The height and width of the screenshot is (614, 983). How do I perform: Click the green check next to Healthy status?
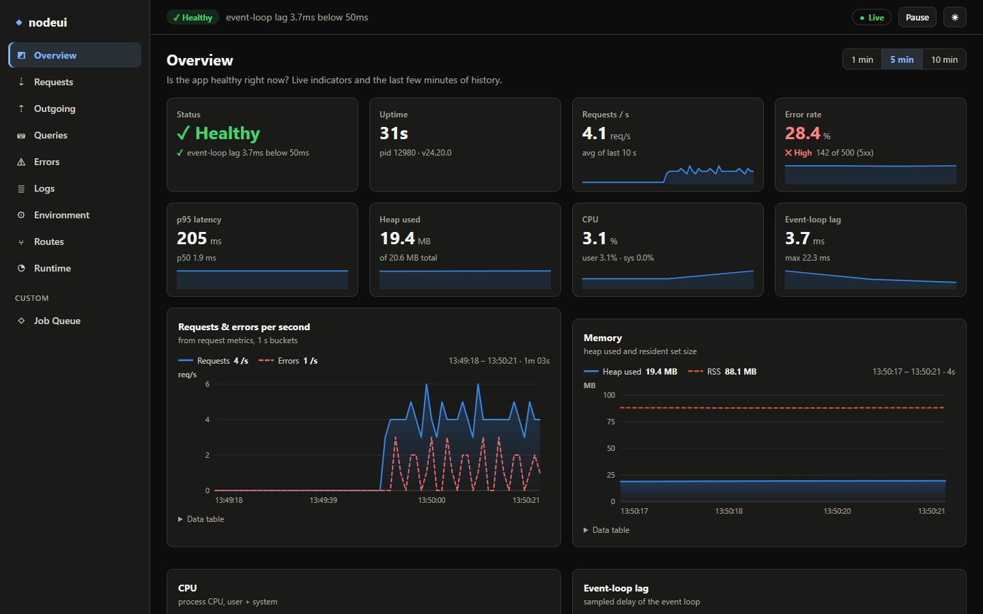coord(183,133)
